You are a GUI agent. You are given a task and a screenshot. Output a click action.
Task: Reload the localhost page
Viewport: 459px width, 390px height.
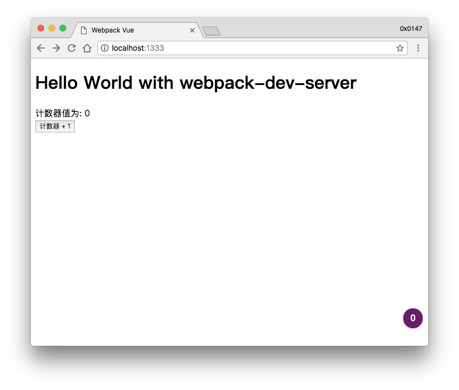(72, 48)
